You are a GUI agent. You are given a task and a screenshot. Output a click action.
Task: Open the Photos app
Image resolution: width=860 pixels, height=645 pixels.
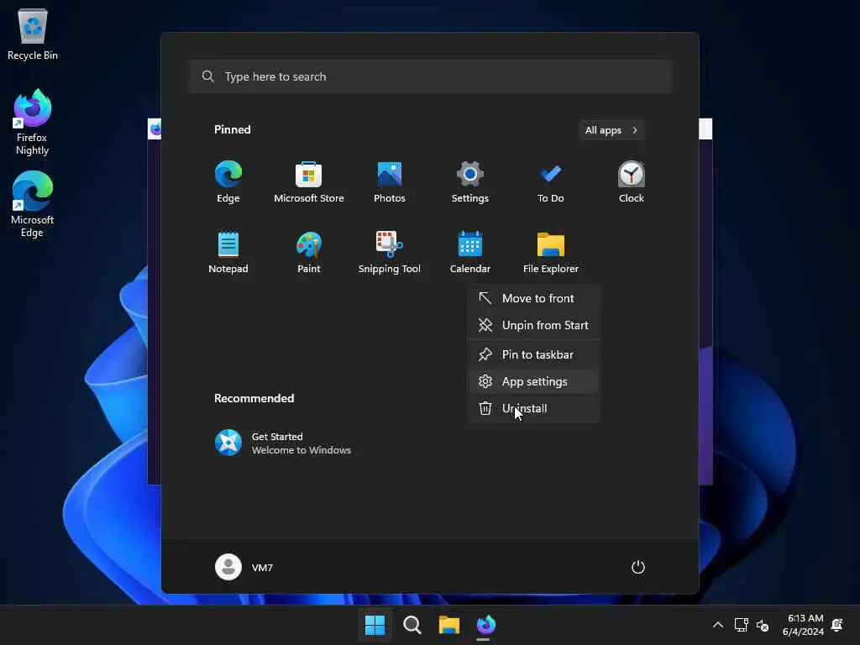coord(390,182)
